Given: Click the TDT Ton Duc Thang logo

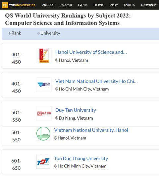Looking at the screenshot, I should pos(43,162).
